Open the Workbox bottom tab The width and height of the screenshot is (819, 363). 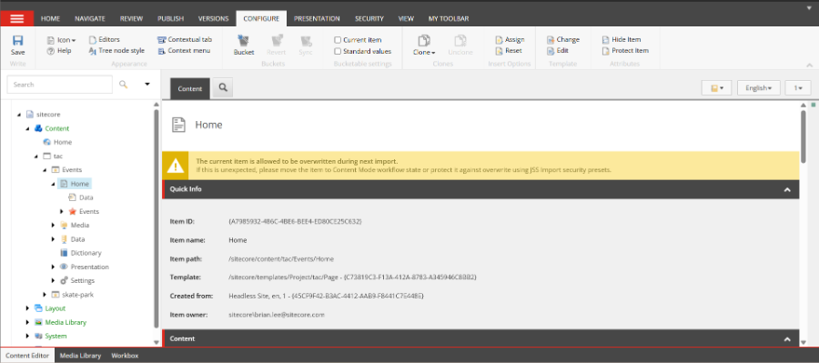click(125, 356)
